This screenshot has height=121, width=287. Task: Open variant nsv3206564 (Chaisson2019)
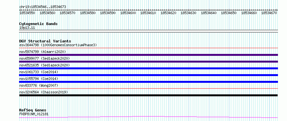(x=44, y=92)
